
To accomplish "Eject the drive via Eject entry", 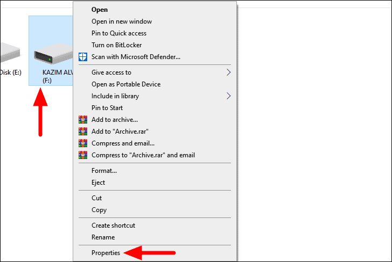I will pyautogui.click(x=98, y=183).
